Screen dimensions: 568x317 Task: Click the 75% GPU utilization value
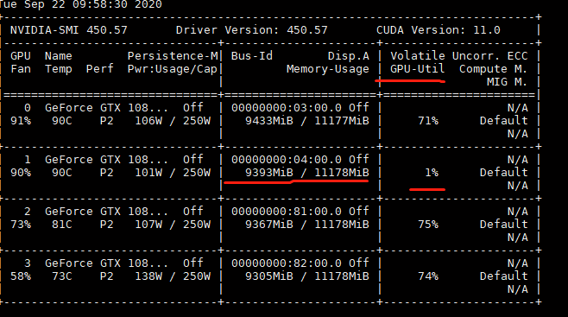click(x=428, y=225)
